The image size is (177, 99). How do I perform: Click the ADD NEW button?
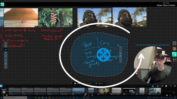(4, 91)
